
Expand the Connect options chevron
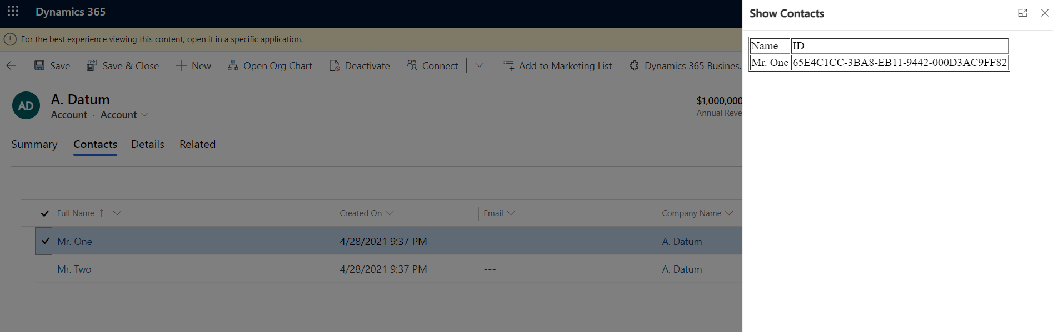pos(480,65)
